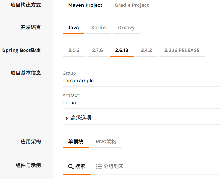The width and height of the screenshot is (220, 179).
Task: Click the Group field label
Action: (x=69, y=73)
